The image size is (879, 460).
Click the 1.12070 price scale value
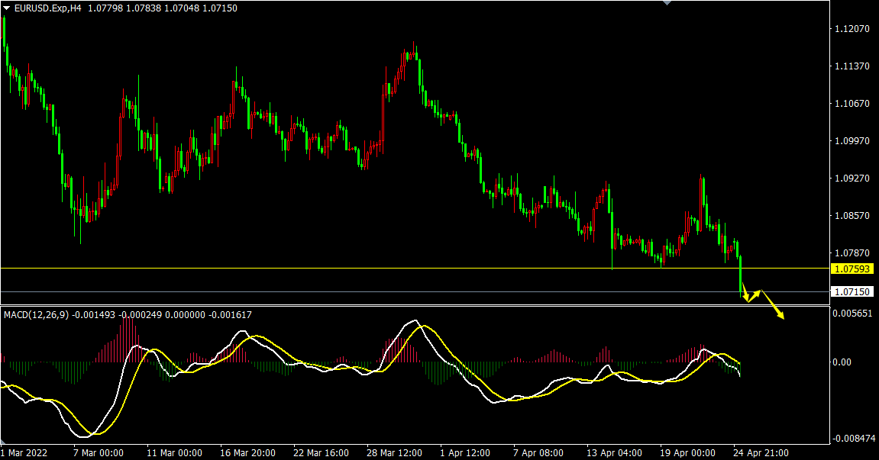coord(853,29)
